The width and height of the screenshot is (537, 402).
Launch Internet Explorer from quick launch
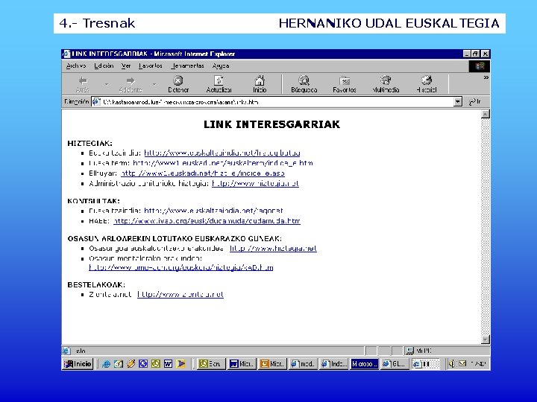pyautogui.click(x=106, y=364)
